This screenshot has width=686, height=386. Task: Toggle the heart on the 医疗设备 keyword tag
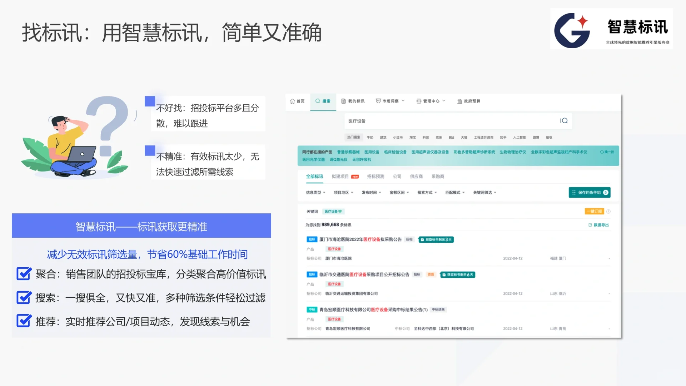pos(340,211)
